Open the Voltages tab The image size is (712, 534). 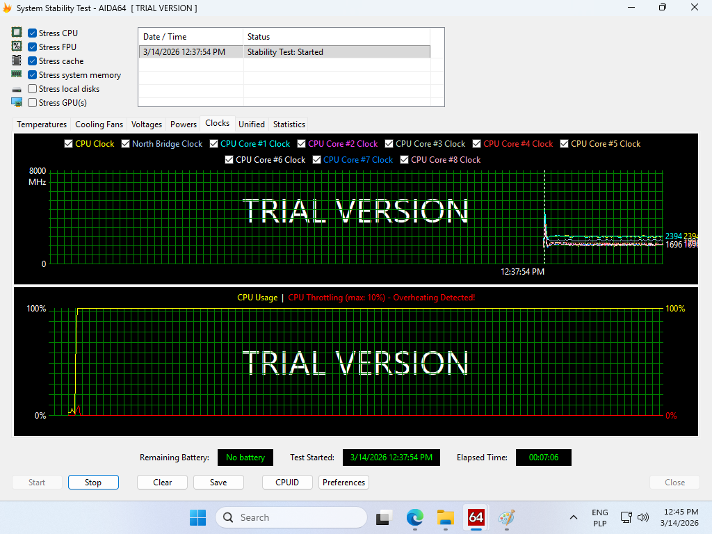[x=147, y=124]
